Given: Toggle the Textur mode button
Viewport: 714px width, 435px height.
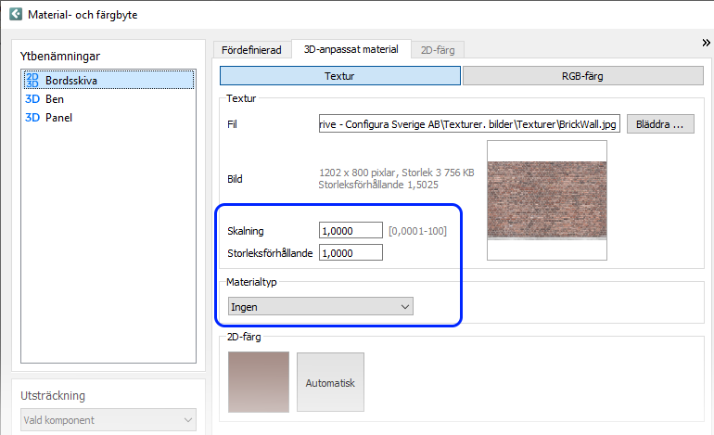Looking at the screenshot, I should coord(339,76).
